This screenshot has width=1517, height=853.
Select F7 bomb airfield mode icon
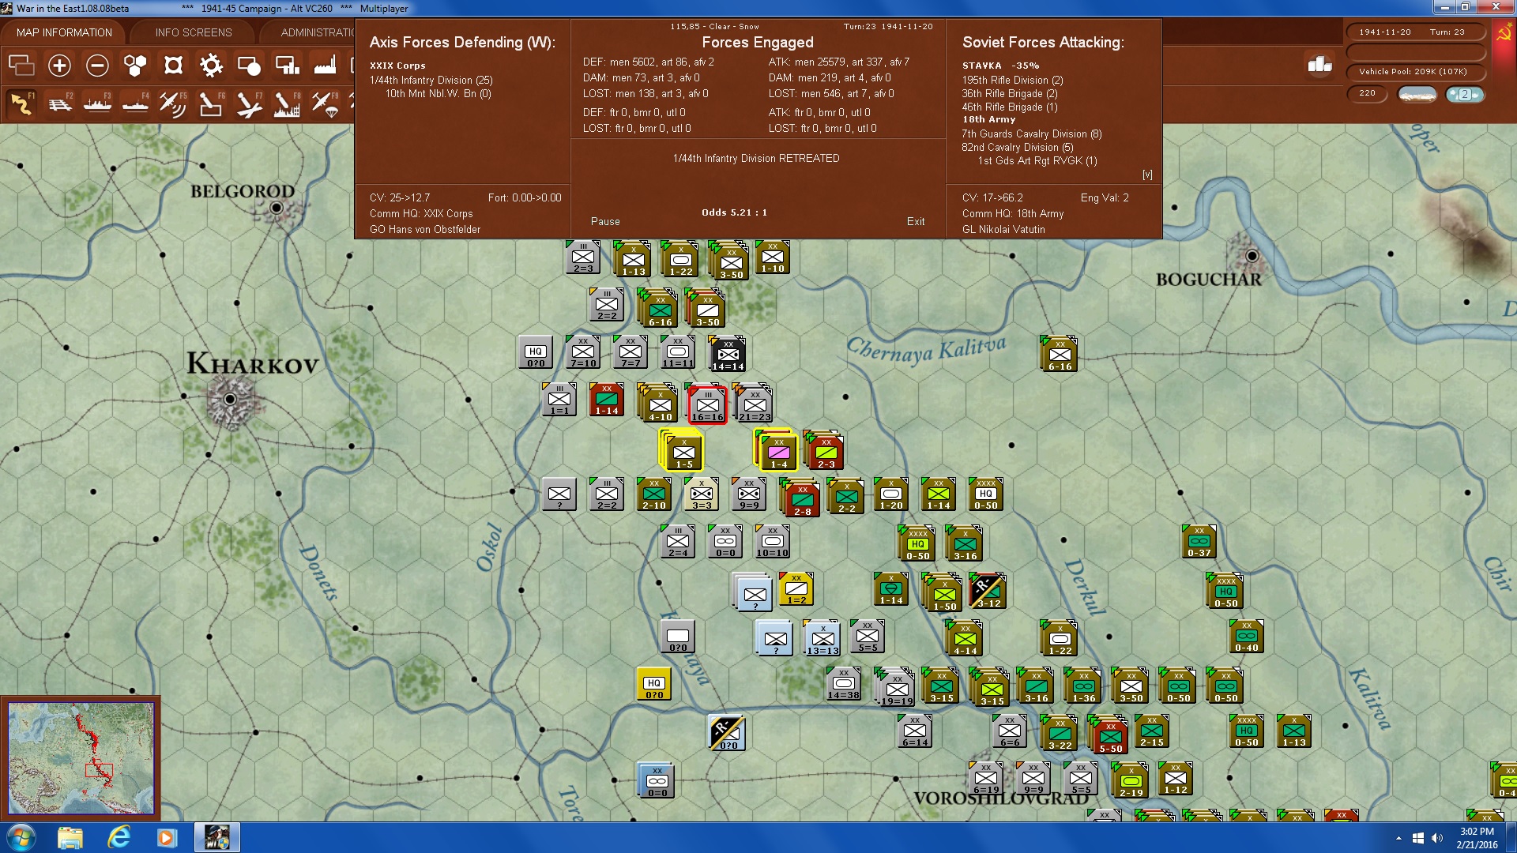point(249,103)
